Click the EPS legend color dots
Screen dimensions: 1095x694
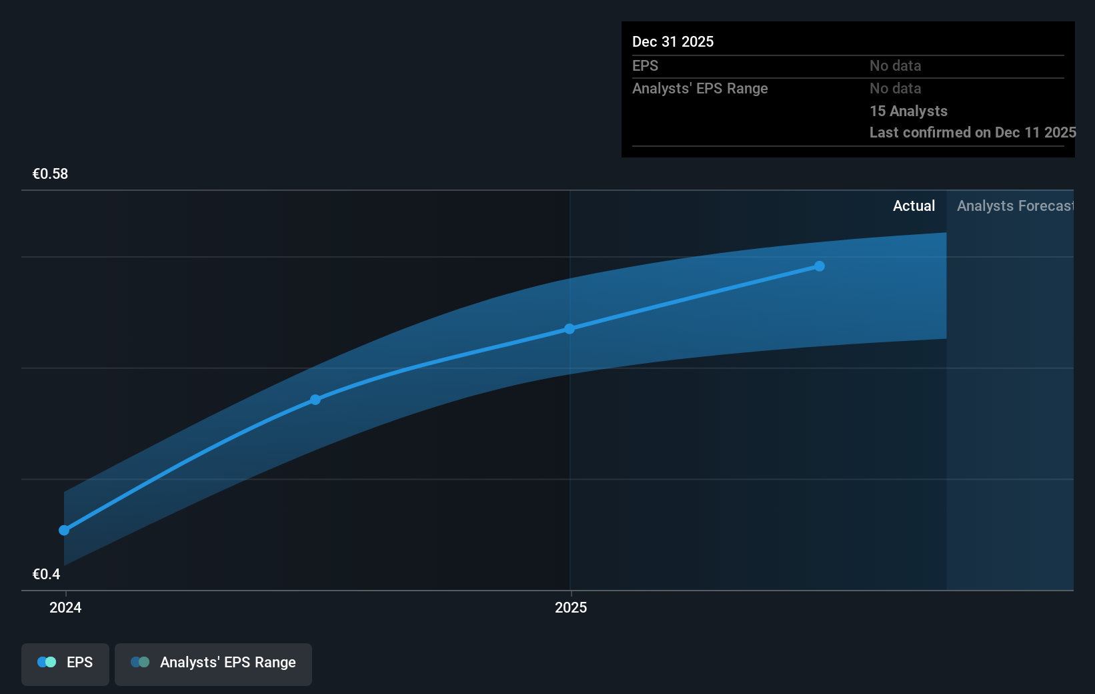click(x=47, y=662)
